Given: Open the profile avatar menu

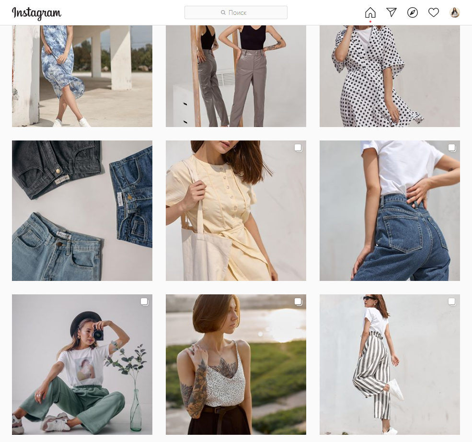Looking at the screenshot, I should click(455, 12).
